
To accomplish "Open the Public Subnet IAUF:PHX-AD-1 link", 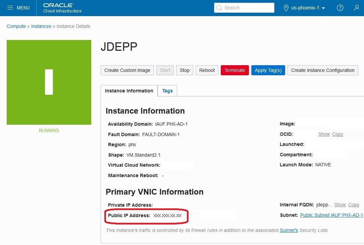I will click(x=331, y=215).
